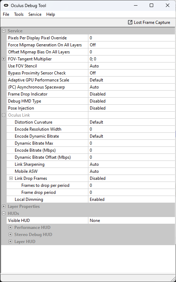Open the Help menu

point(50,14)
